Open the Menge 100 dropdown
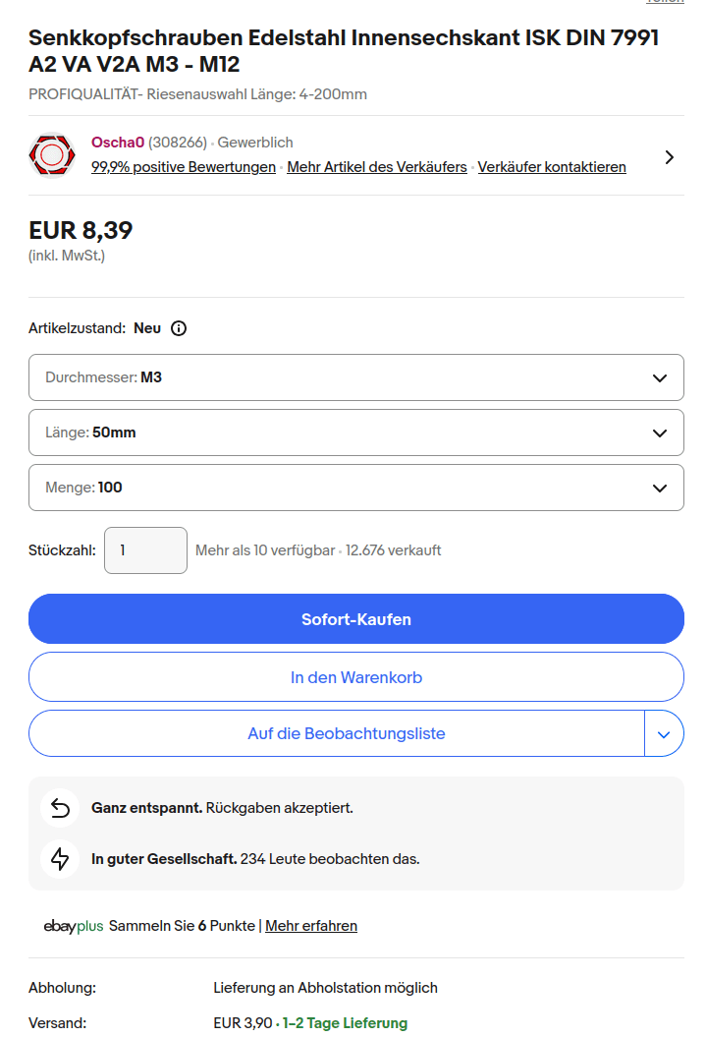 356,488
